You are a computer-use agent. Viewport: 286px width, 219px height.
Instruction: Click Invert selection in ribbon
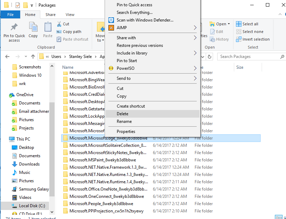[253, 39]
